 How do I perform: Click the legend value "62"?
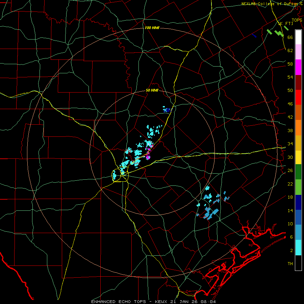[290, 51]
